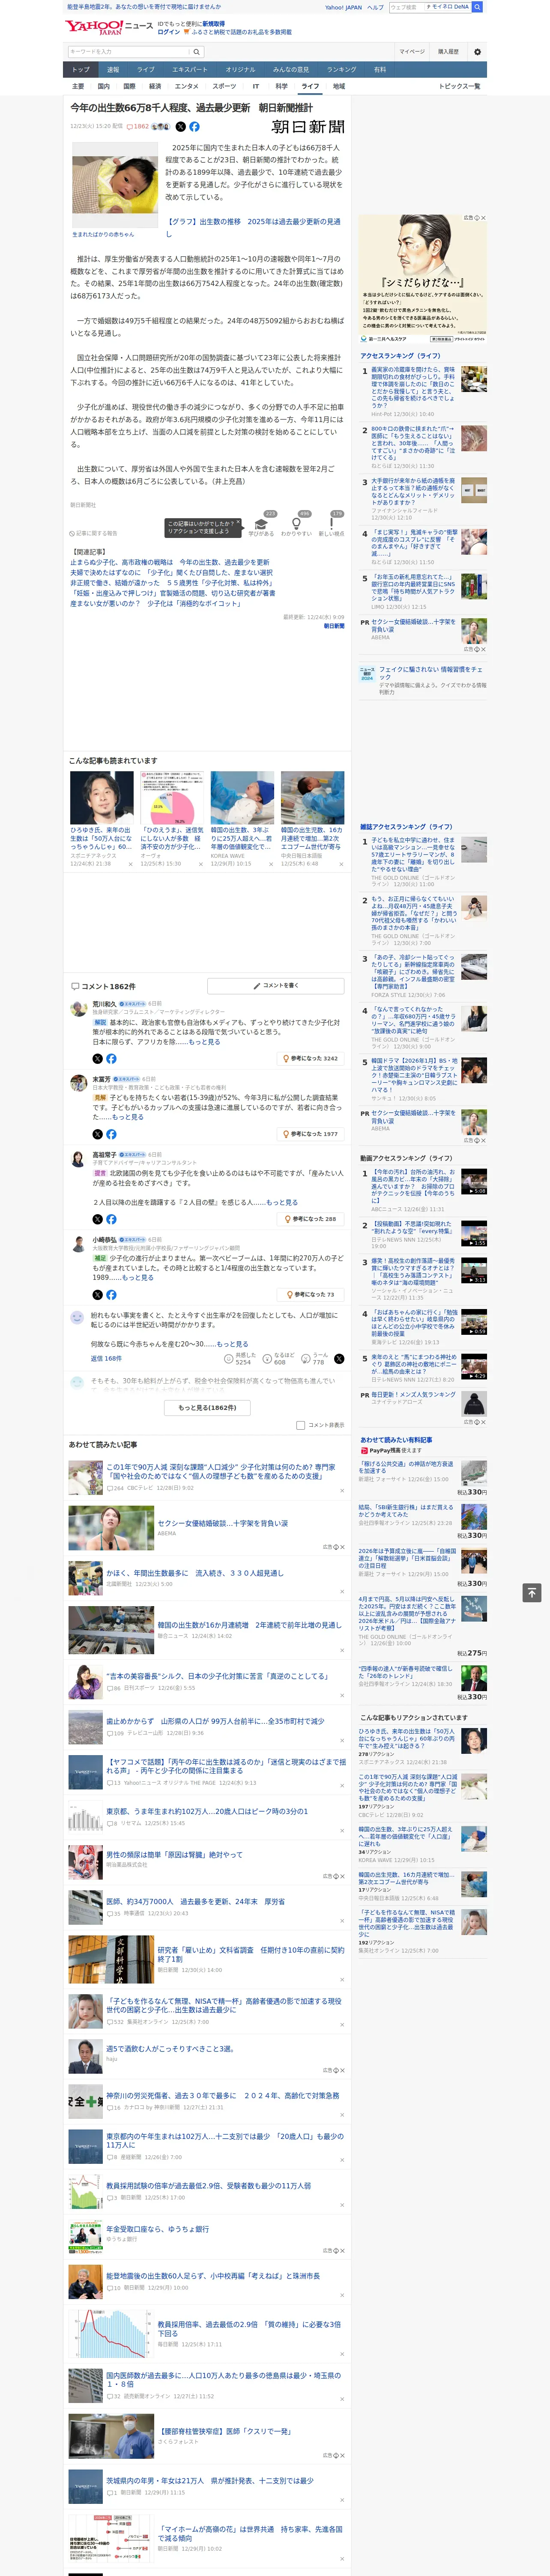Expand 末冨芳's comment with もっと見る

(x=128, y=1117)
